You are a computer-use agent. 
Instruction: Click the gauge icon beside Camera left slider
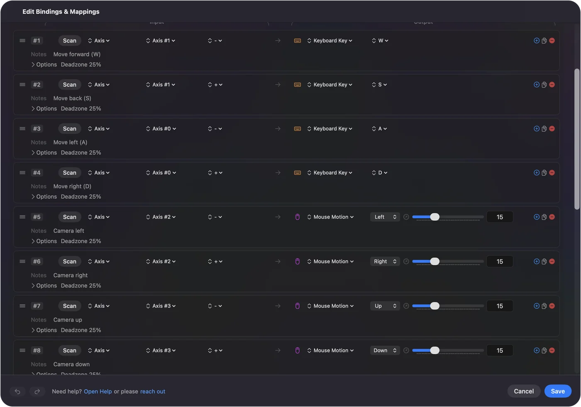tap(406, 217)
